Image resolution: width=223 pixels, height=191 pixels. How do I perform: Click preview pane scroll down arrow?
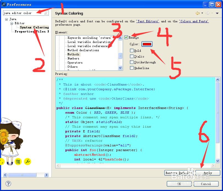217,161
